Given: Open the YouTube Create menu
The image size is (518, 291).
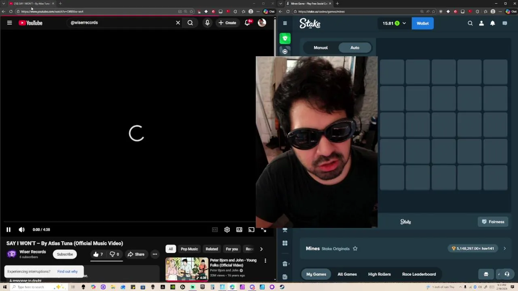Looking at the screenshot, I should click(227, 23).
